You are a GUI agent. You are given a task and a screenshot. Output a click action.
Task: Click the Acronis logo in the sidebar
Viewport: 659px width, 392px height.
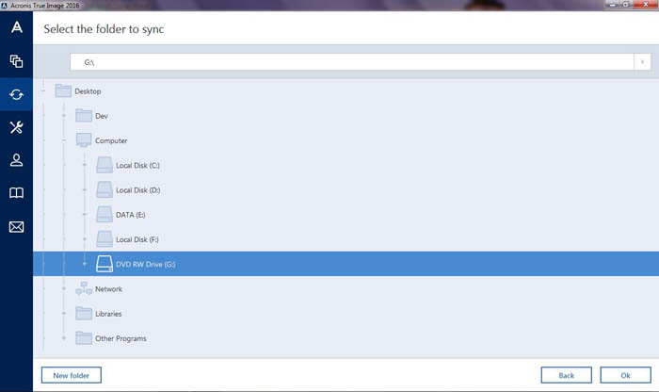pos(16,27)
